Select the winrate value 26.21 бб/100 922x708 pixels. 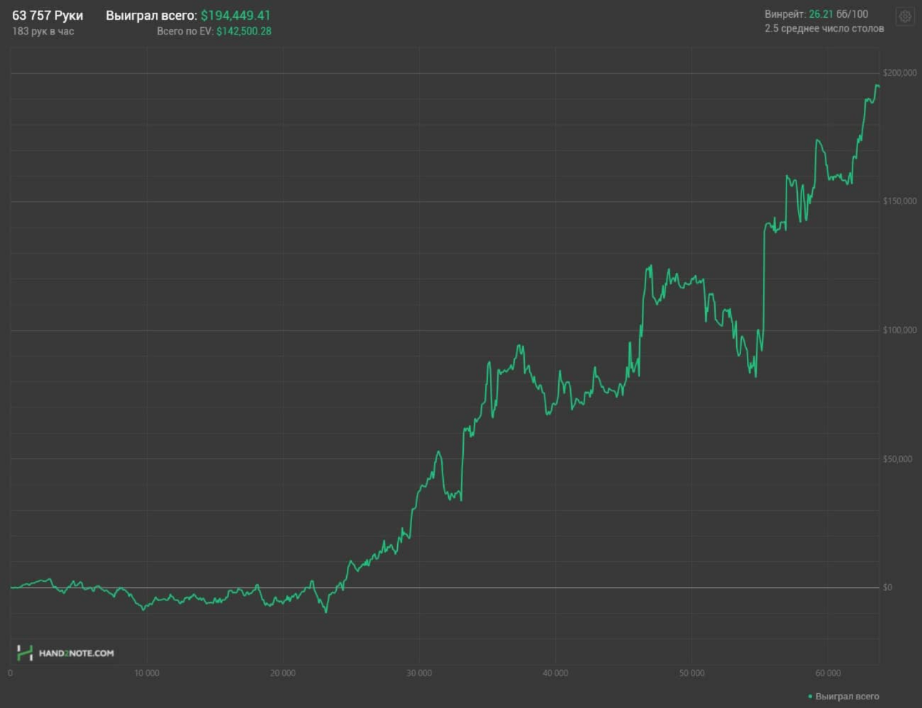(x=838, y=14)
